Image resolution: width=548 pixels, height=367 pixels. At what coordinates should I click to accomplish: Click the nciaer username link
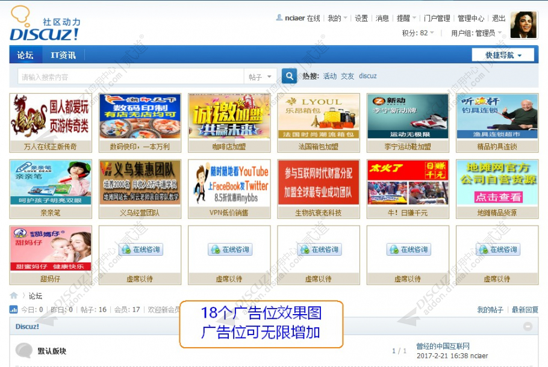pyautogui.click(x=294, y=18)
